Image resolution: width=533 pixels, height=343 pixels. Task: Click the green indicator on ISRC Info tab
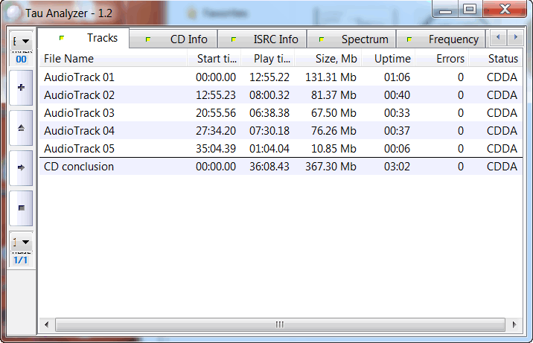233,39
